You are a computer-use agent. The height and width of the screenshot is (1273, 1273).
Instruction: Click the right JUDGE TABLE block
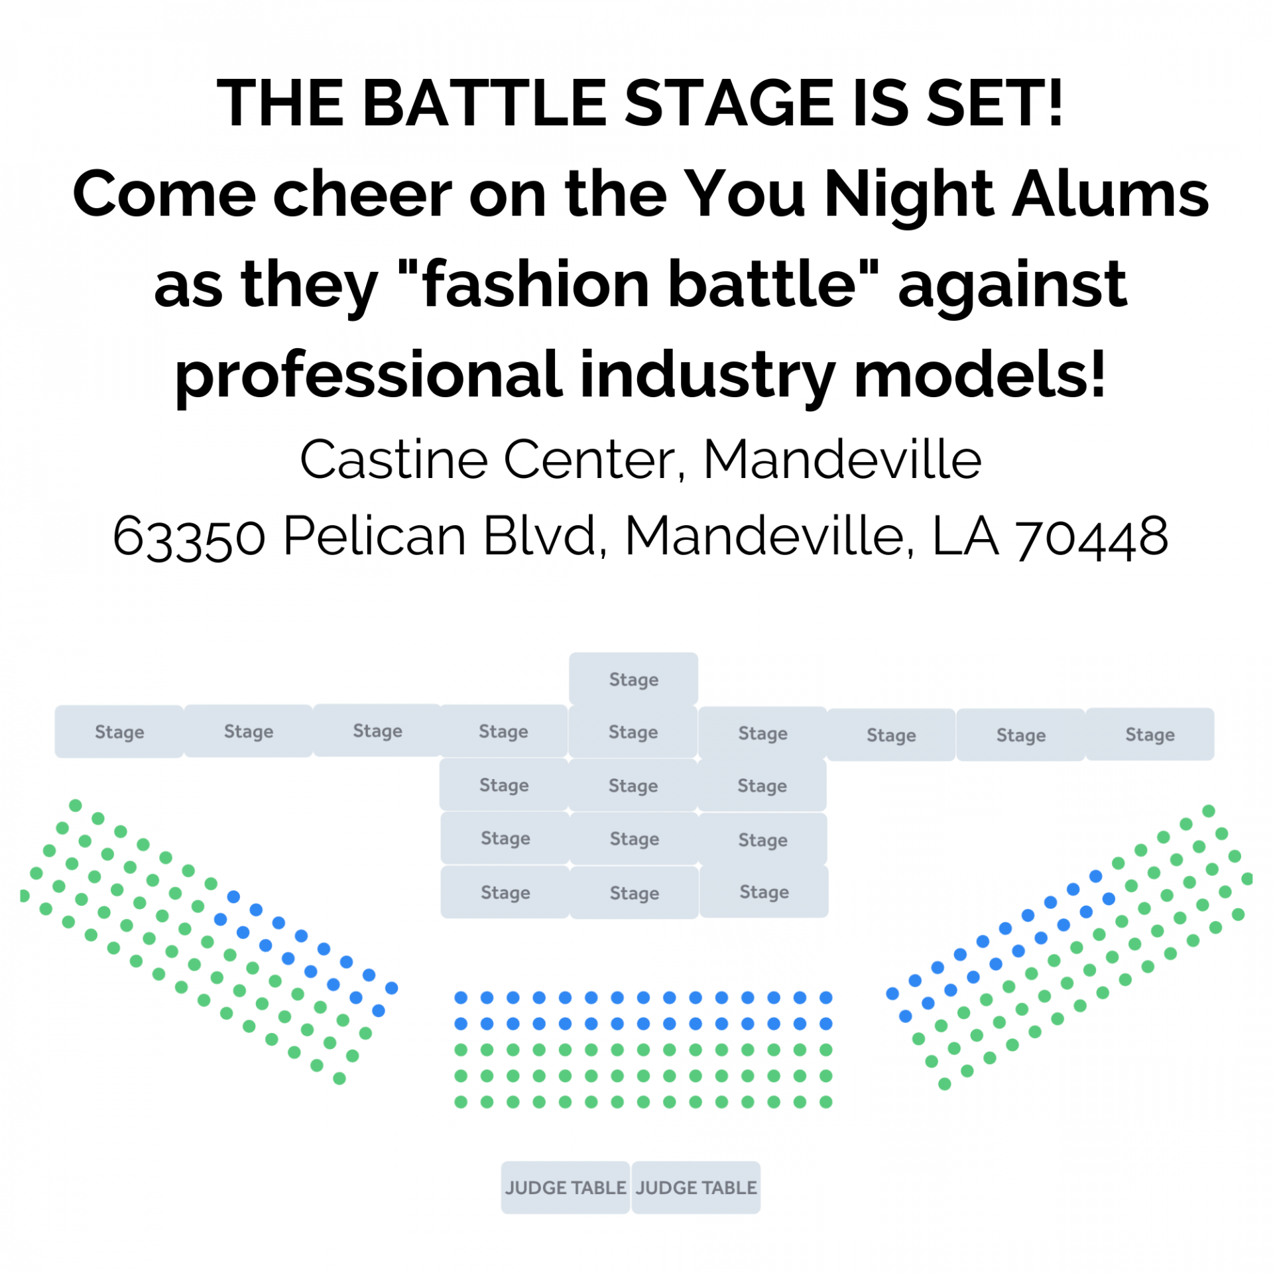pyautogui.click(x=696, y=1187)
